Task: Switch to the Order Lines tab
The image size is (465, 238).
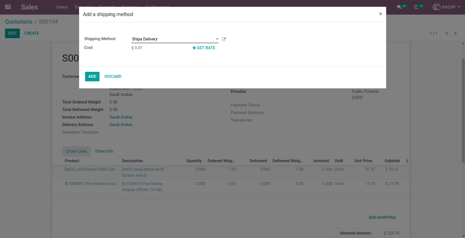Action: coord(77,151)
